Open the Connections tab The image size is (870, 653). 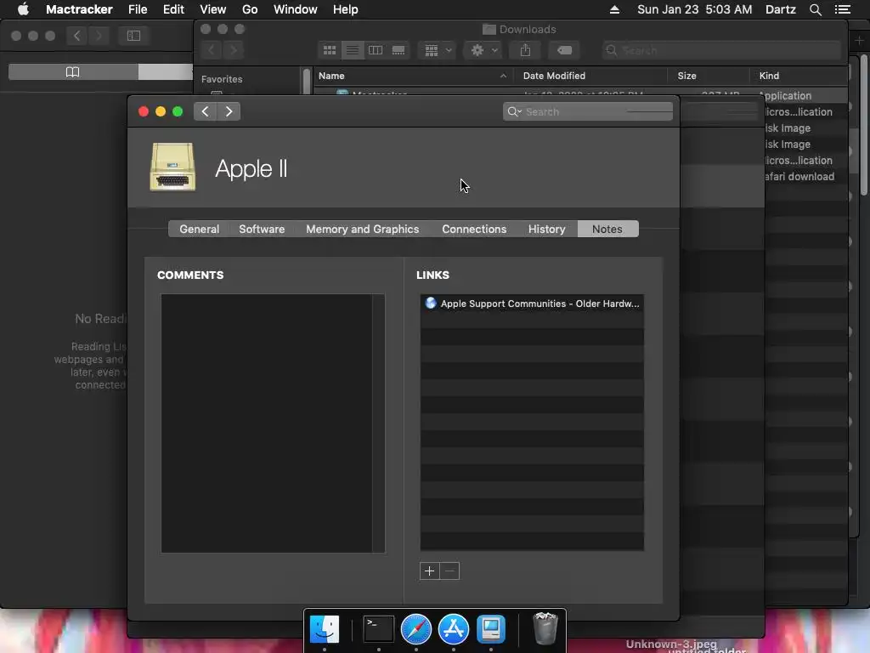pyautogui.click(x=474, y=229)
